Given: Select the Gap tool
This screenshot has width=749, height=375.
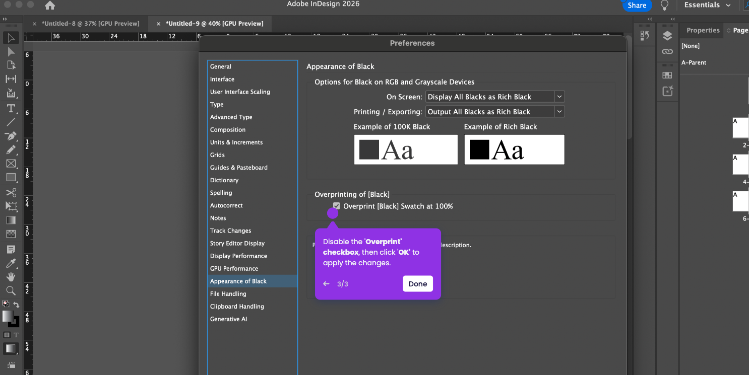Looking at the screenshot, I should click(11, 79).
